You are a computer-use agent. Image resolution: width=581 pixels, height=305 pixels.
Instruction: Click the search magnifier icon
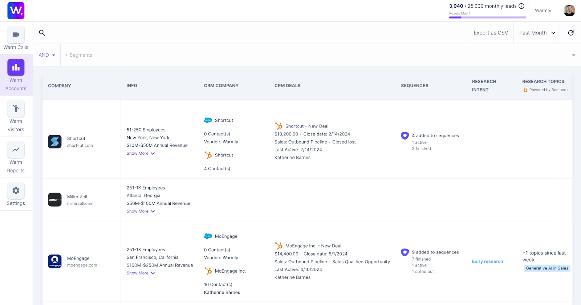(42, 33)
